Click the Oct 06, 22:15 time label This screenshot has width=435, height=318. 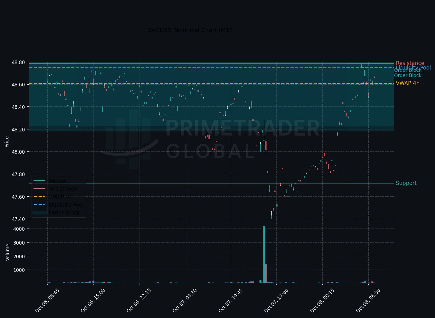(x=139, y=301)
